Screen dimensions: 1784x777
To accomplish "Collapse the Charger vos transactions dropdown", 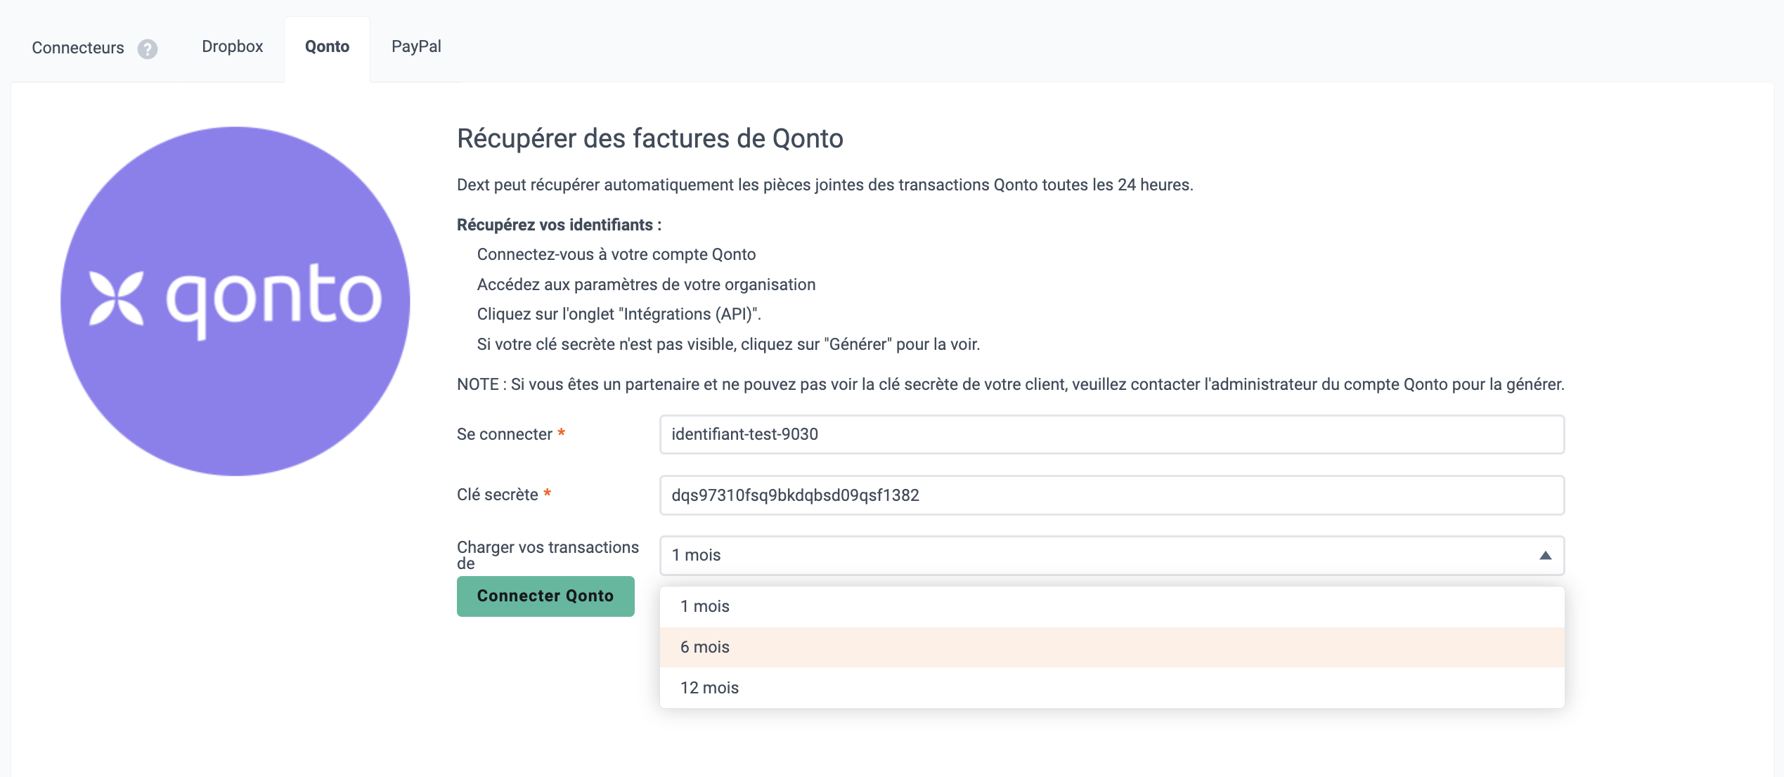I will [x=1112, y=555].
